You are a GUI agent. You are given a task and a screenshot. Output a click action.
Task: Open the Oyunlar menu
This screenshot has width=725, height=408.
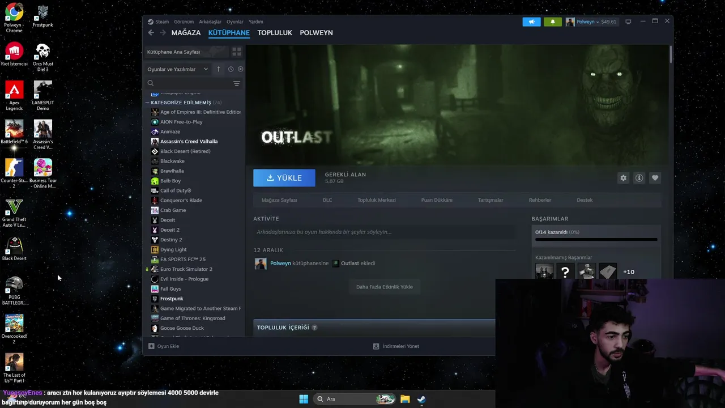(x=235, y=22)
